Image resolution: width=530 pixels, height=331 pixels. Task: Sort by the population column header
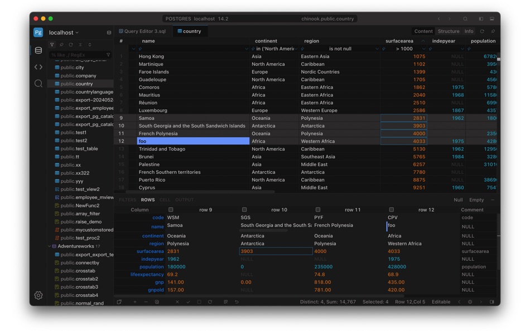tap(483, 41)
